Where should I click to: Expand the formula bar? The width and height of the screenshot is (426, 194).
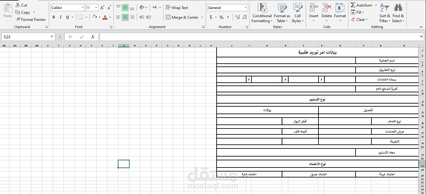coord(422,37)
